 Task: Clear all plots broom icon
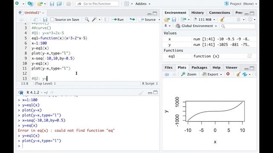[x=238, y=74]
